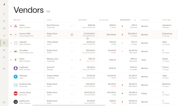This screenshot has height=106, width=178.
Task: Click the card icon in sidebar
Action: click(4, 69)
